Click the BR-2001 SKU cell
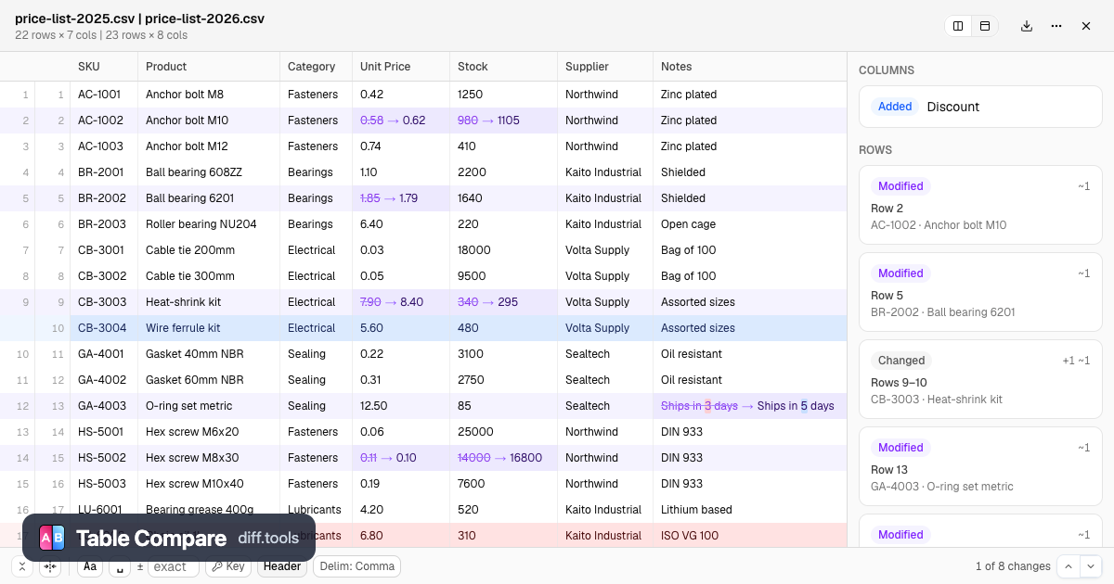This screenshot has width=1114, height=584. [104, 172]
